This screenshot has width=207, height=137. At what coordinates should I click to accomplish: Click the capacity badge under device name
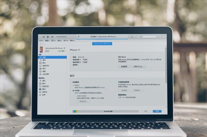47,51
